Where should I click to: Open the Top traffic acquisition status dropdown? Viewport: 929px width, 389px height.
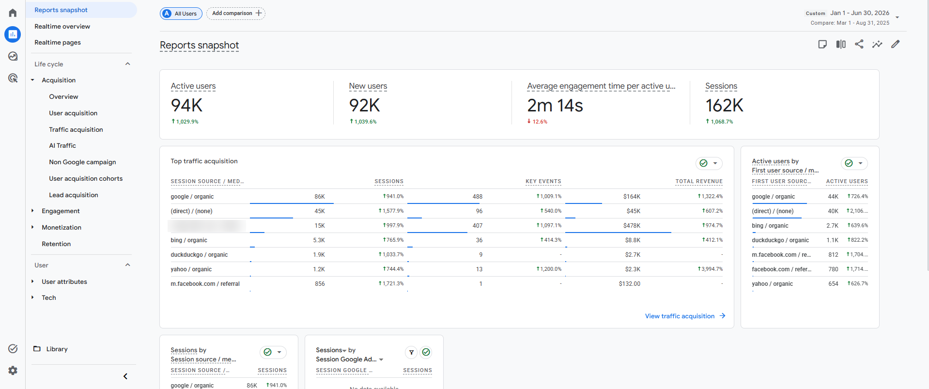709,163
